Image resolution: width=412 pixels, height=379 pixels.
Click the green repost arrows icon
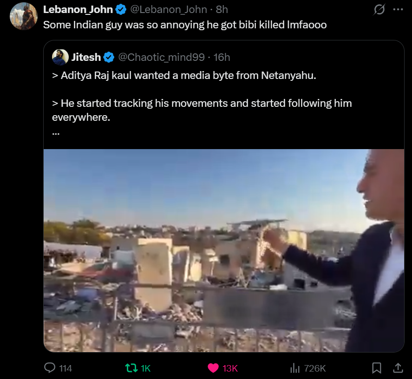(131, 368)
